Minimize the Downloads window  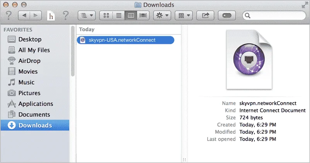[x=15, y=5]
